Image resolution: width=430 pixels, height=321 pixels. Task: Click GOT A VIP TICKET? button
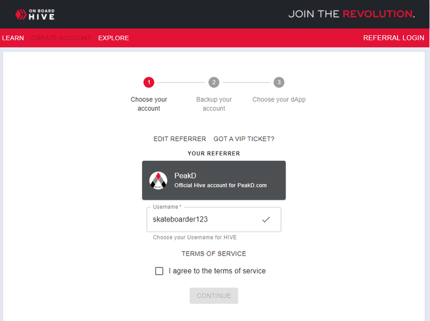click(x=244, y=139)
